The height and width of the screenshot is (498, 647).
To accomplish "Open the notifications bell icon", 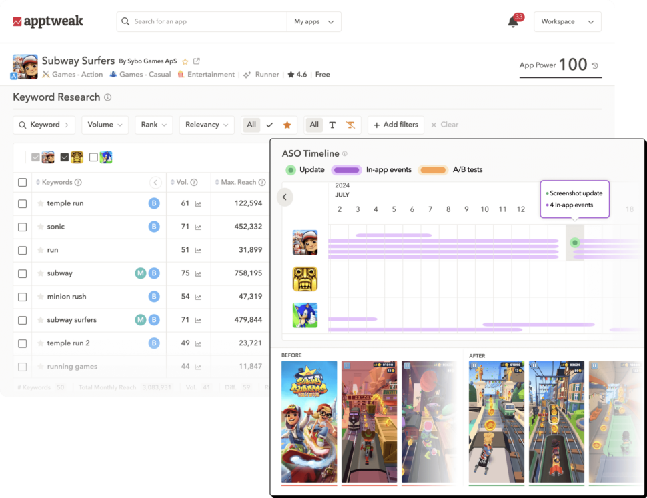I will point(513,22).
